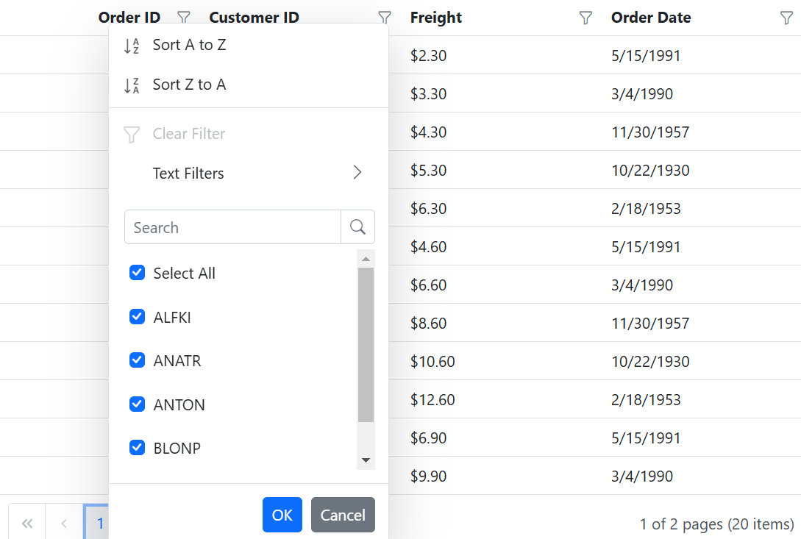
Task: Uncheck the Select All checkbox
Action: pyautogui.click(x=137, y=273)
